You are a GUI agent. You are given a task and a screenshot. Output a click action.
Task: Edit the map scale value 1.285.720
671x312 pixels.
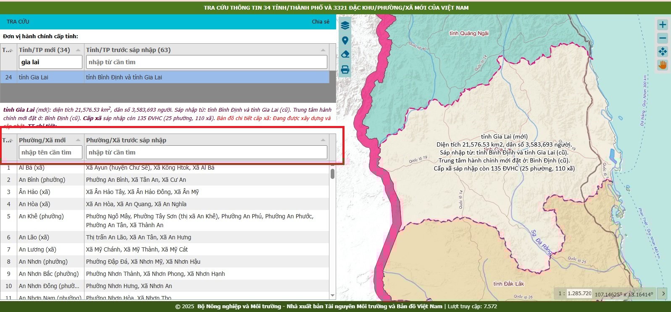(x=579, y=294)
